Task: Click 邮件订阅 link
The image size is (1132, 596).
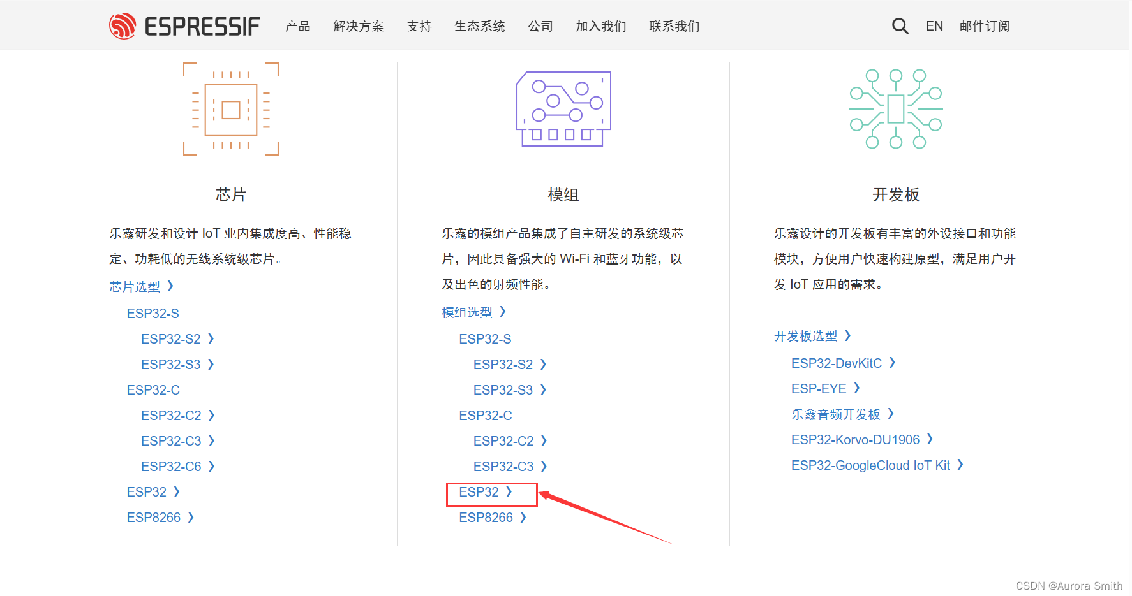Action: [x=985, y=26]
